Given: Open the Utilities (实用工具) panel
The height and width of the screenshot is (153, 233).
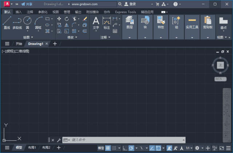Looking at the screenshot, I should tap(192, 27).
